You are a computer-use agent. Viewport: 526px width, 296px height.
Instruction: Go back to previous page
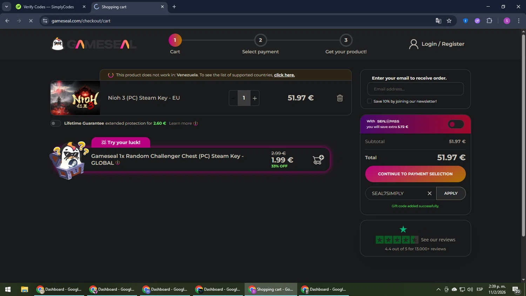pos(7,21)
